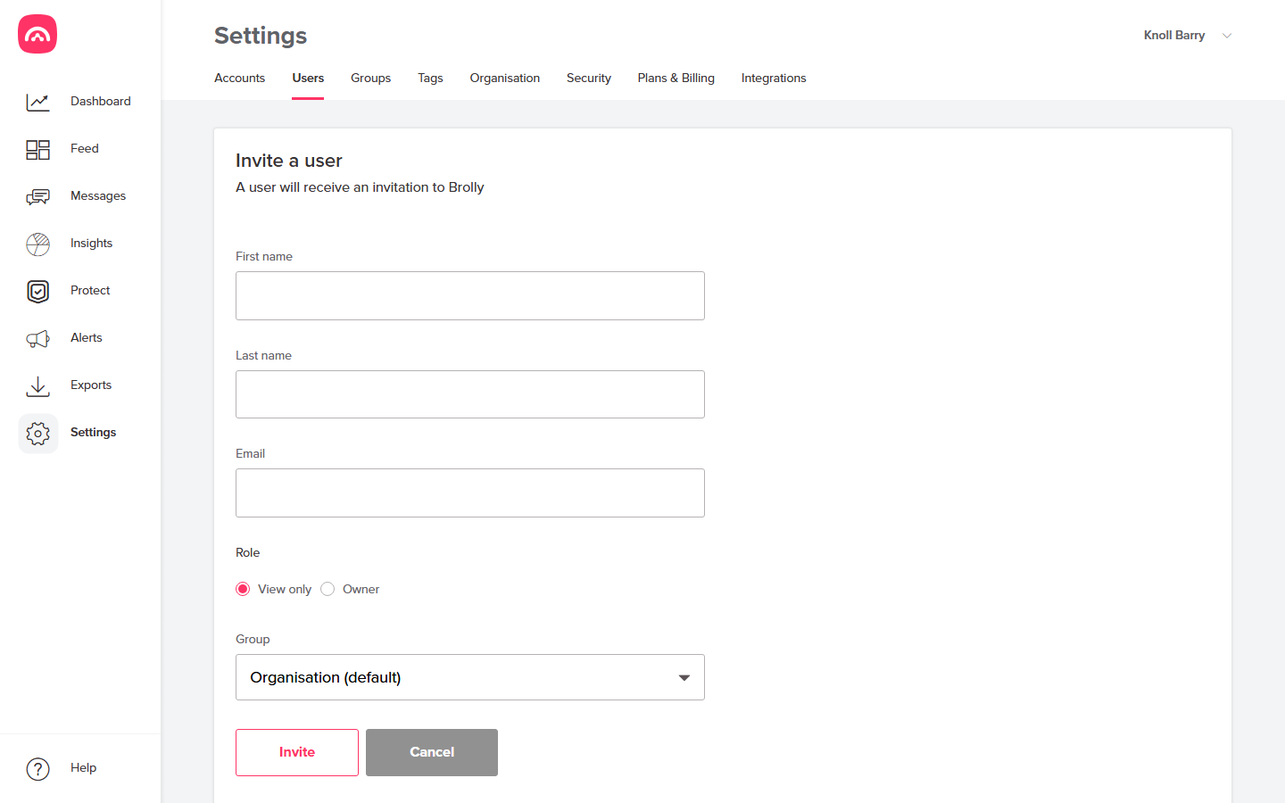Open Insights from the sidebar
This screenshot has width=1285, height=803.
click(91, 243)
